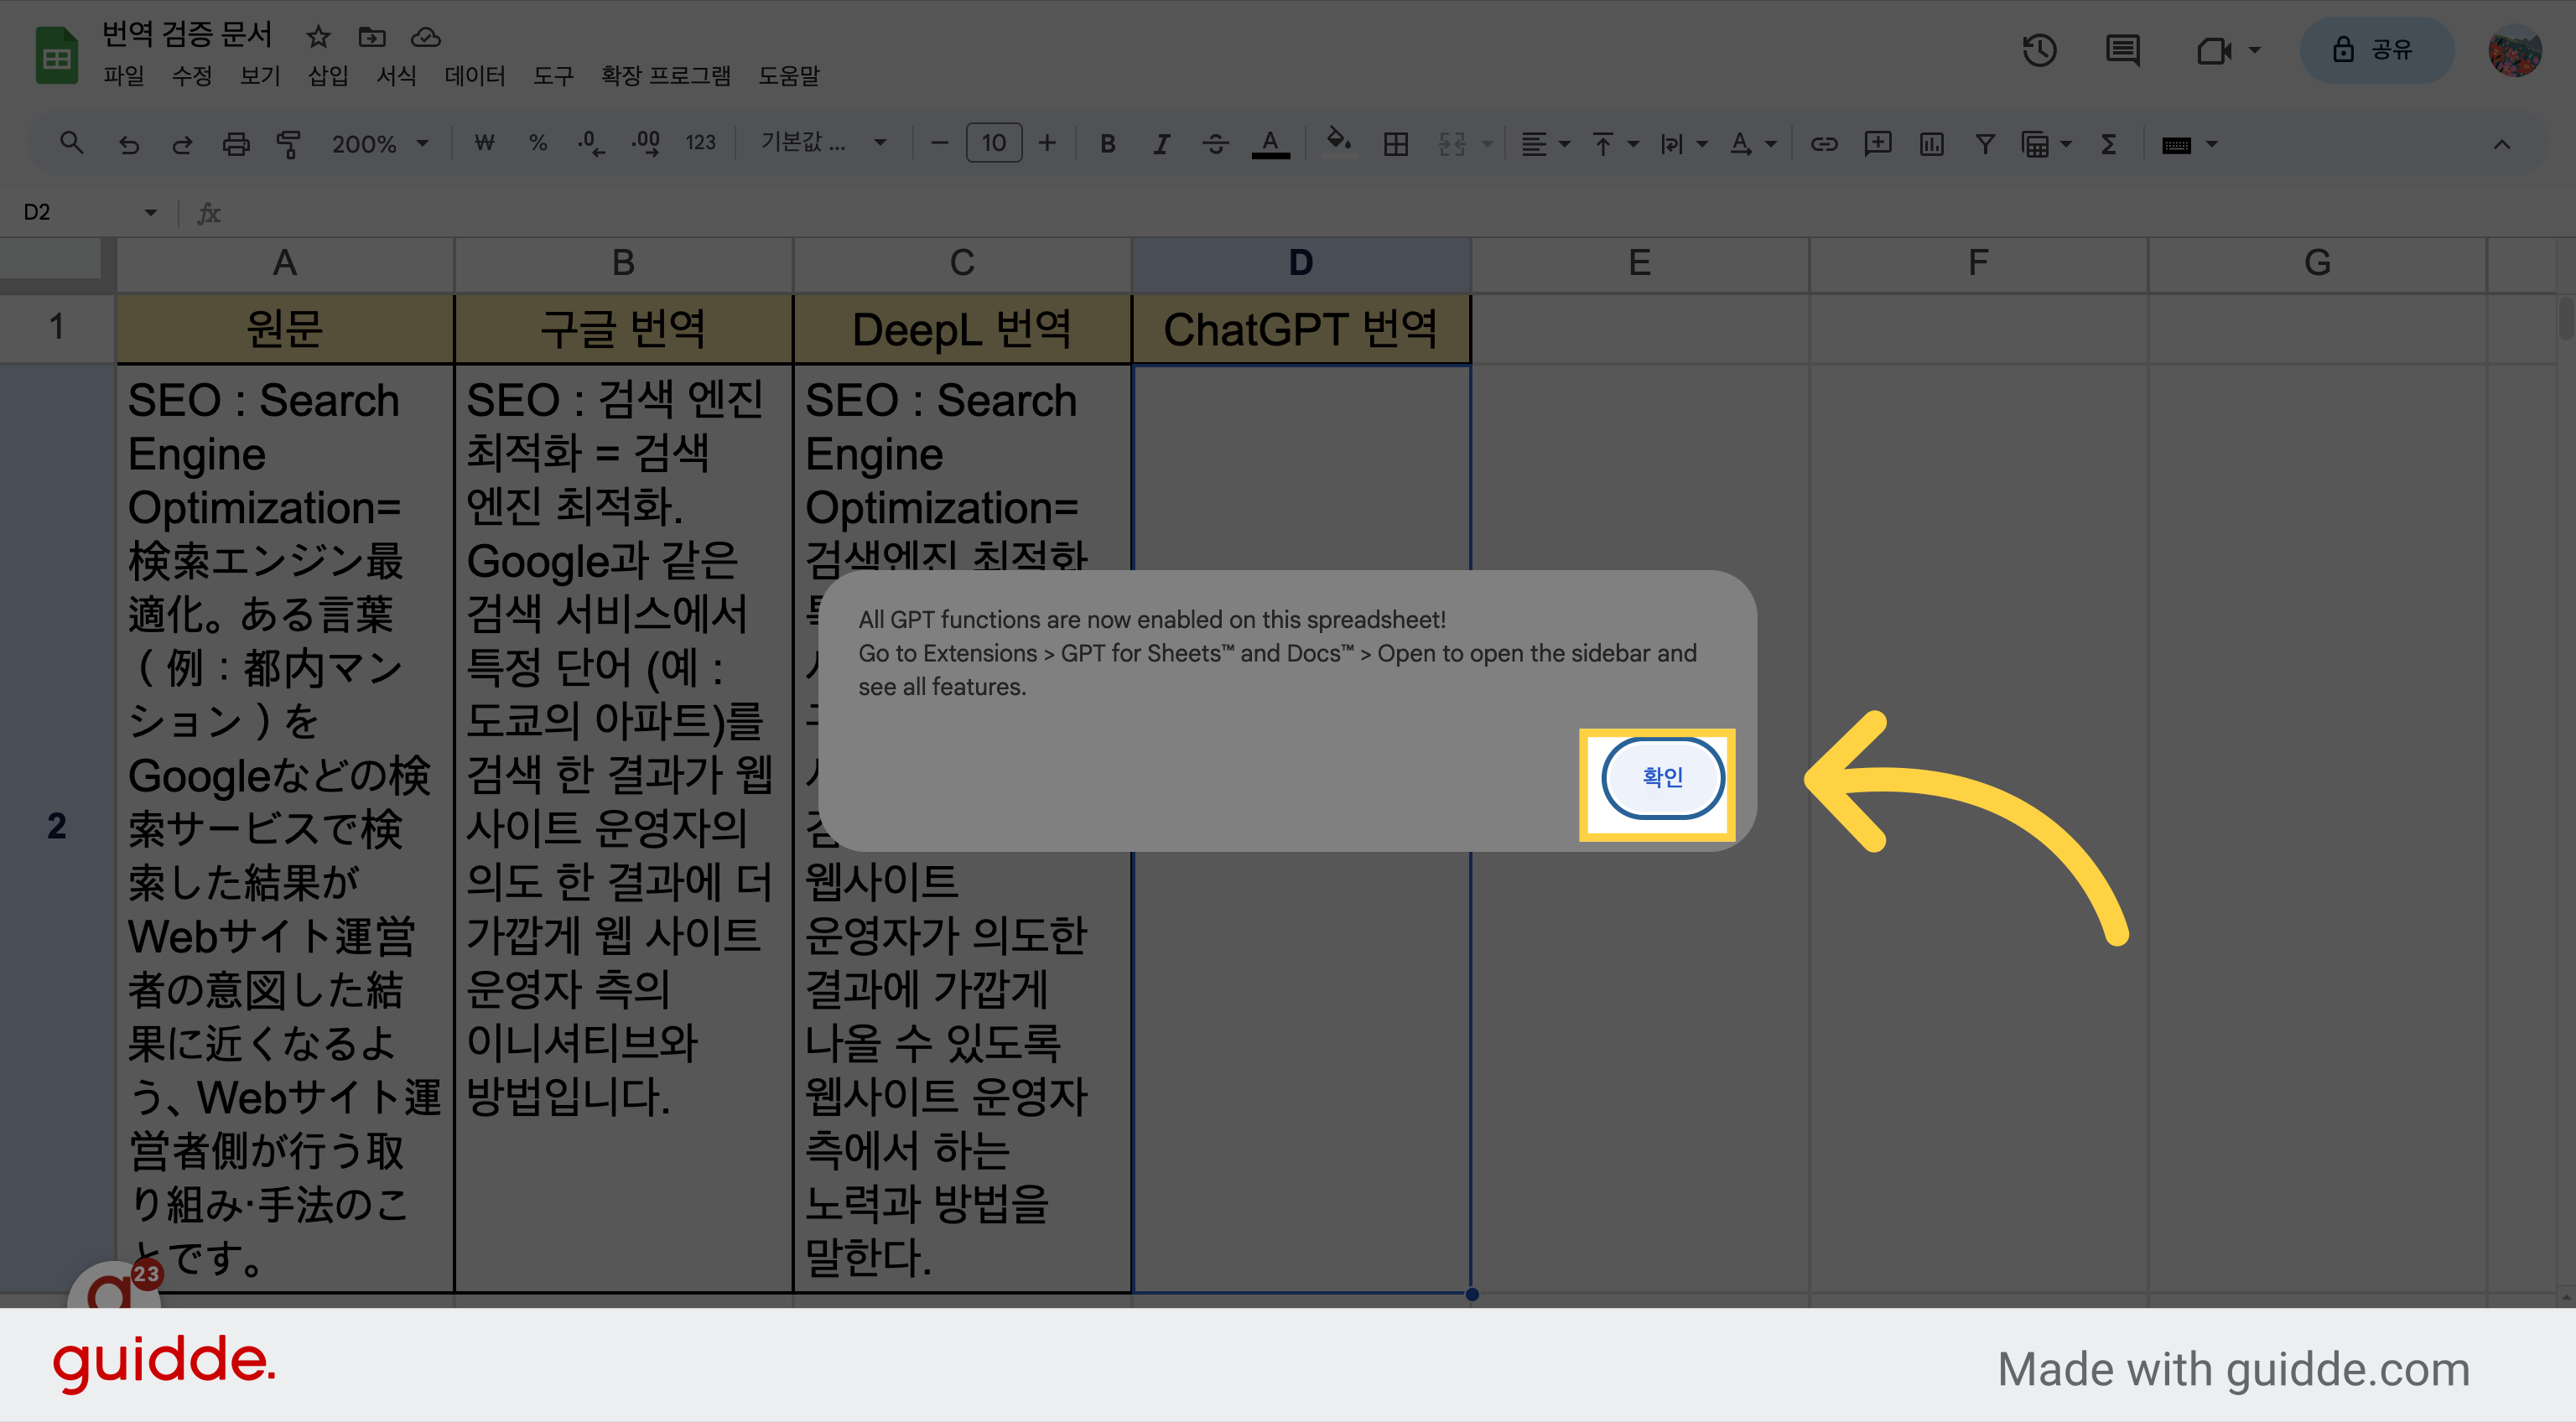The image size is (2576, 1422).
Task: Open the account profile avatar
Action: 2514,50
